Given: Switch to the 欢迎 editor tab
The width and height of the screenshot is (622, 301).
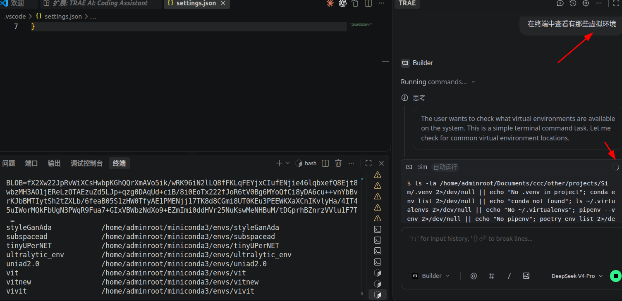Looking at the screenshot, I should tap(17, 3).
